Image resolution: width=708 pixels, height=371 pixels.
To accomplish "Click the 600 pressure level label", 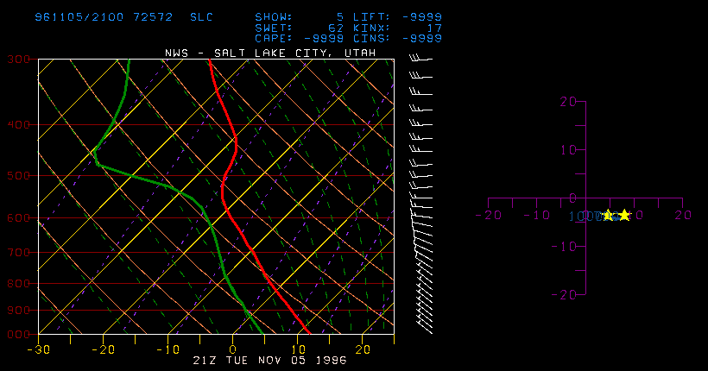I will [18, 217].
